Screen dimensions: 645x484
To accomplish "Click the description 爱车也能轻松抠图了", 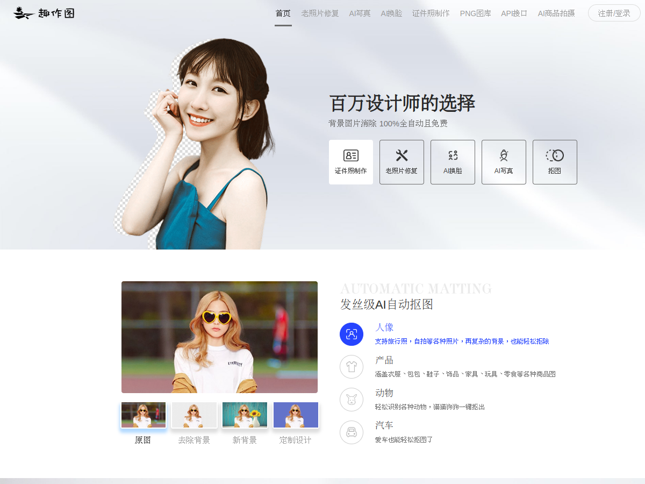I will [x=404, y=440].
